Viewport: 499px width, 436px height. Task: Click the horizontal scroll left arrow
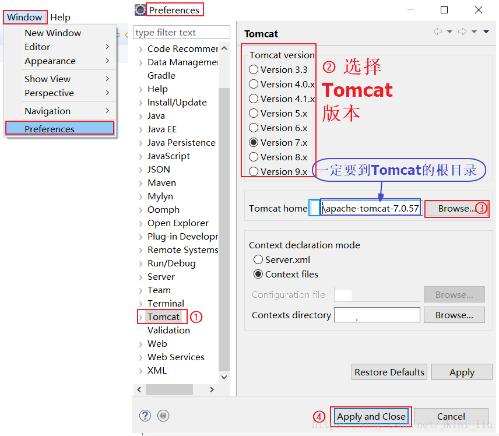(x=139, y=389)
